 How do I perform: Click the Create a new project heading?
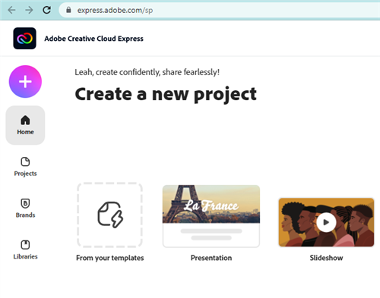coord(166,95)
